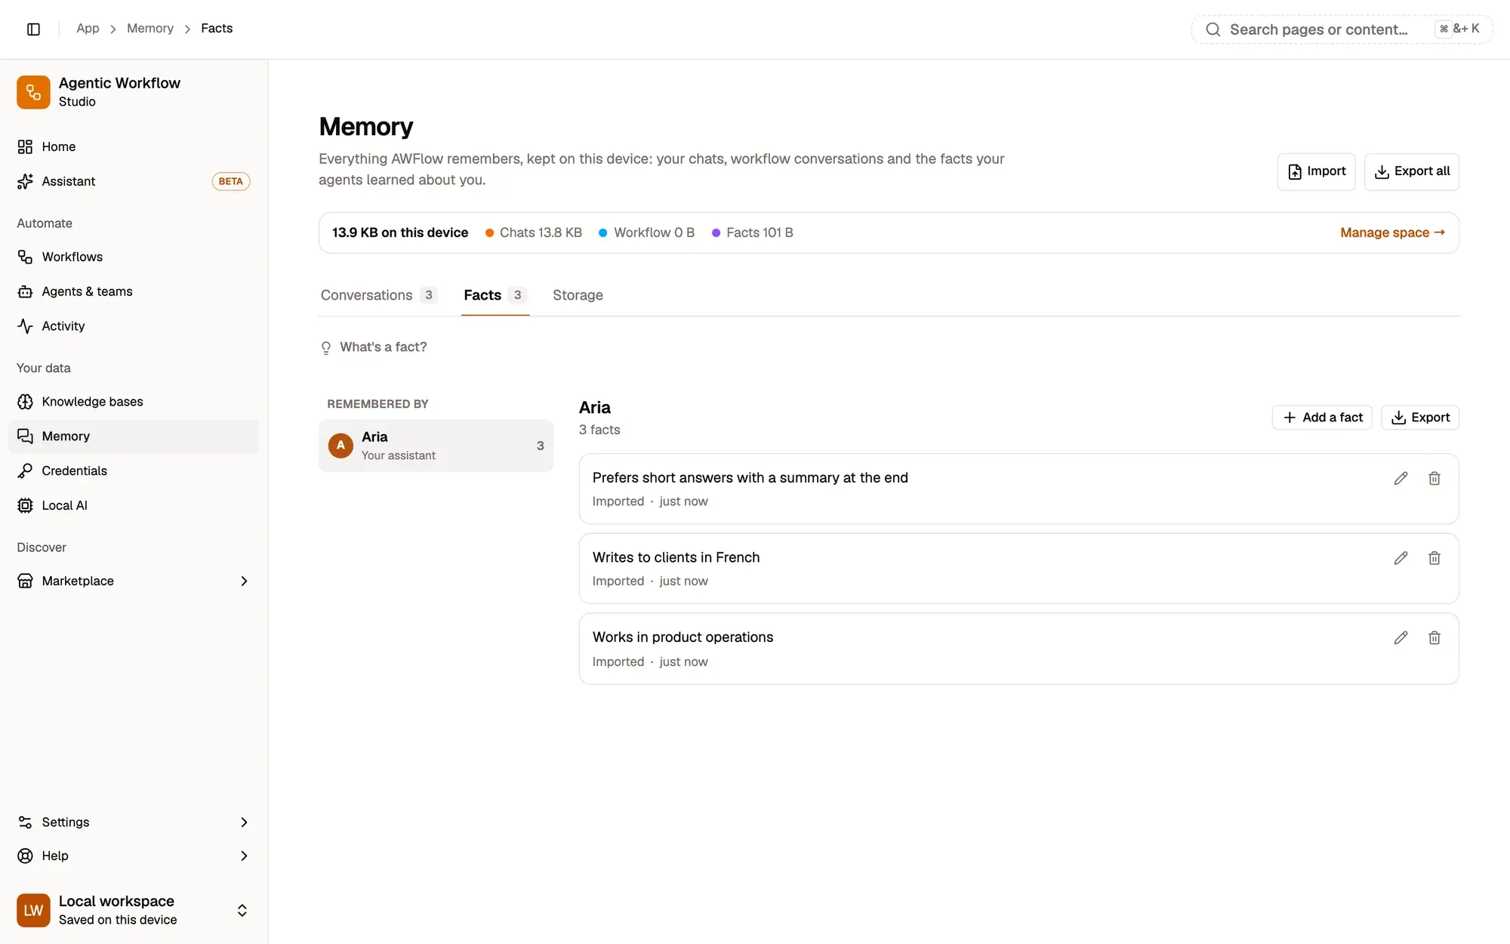Go to Workflows in the sidebar
The width and height of the screenshot is (1510, 944).
(134, 257)
